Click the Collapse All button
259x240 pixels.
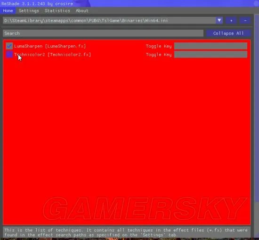[228, 33]
